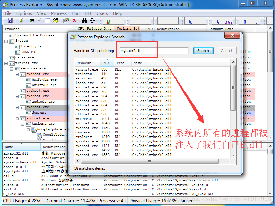Click the search results scroll-right arrow

click(x=227, y=161)
